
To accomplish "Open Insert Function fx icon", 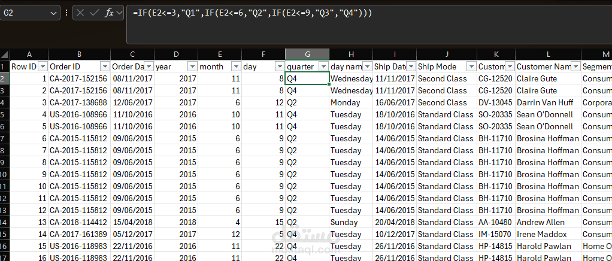I will 109,13.
